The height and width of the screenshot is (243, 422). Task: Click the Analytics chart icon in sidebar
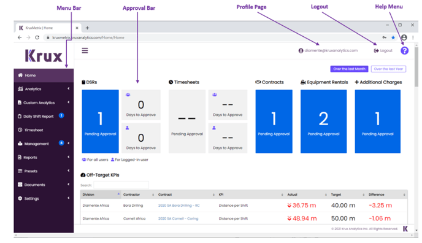[20, 89]
